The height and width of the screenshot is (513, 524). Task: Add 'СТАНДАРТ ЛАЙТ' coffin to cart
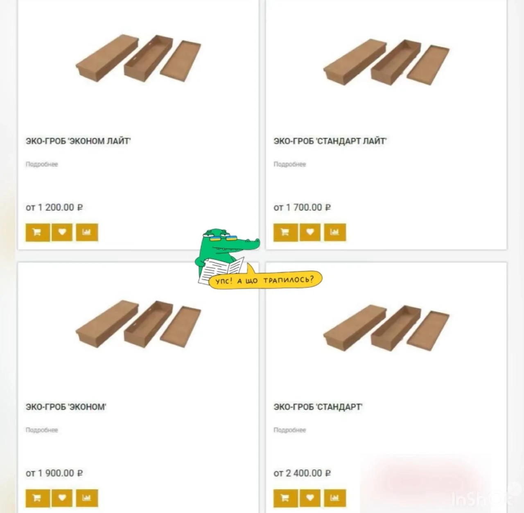285,232
